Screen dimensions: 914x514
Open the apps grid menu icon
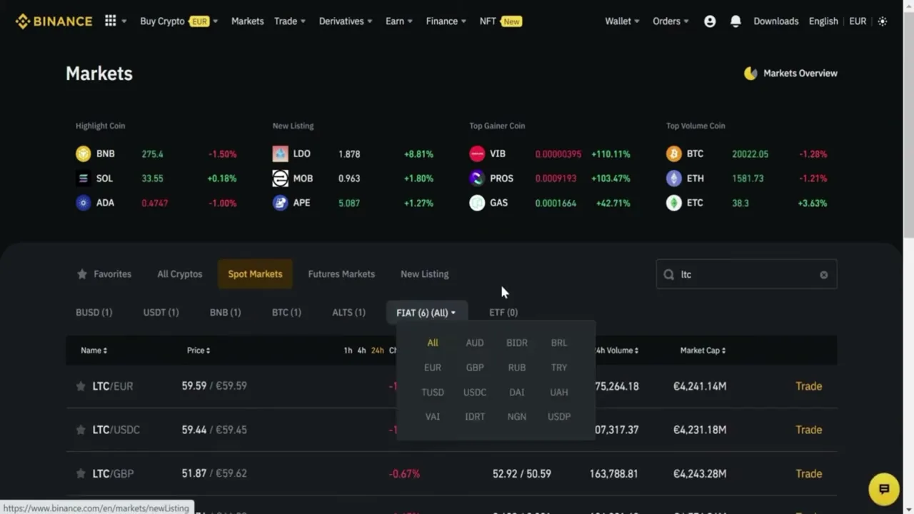(110, 21)
